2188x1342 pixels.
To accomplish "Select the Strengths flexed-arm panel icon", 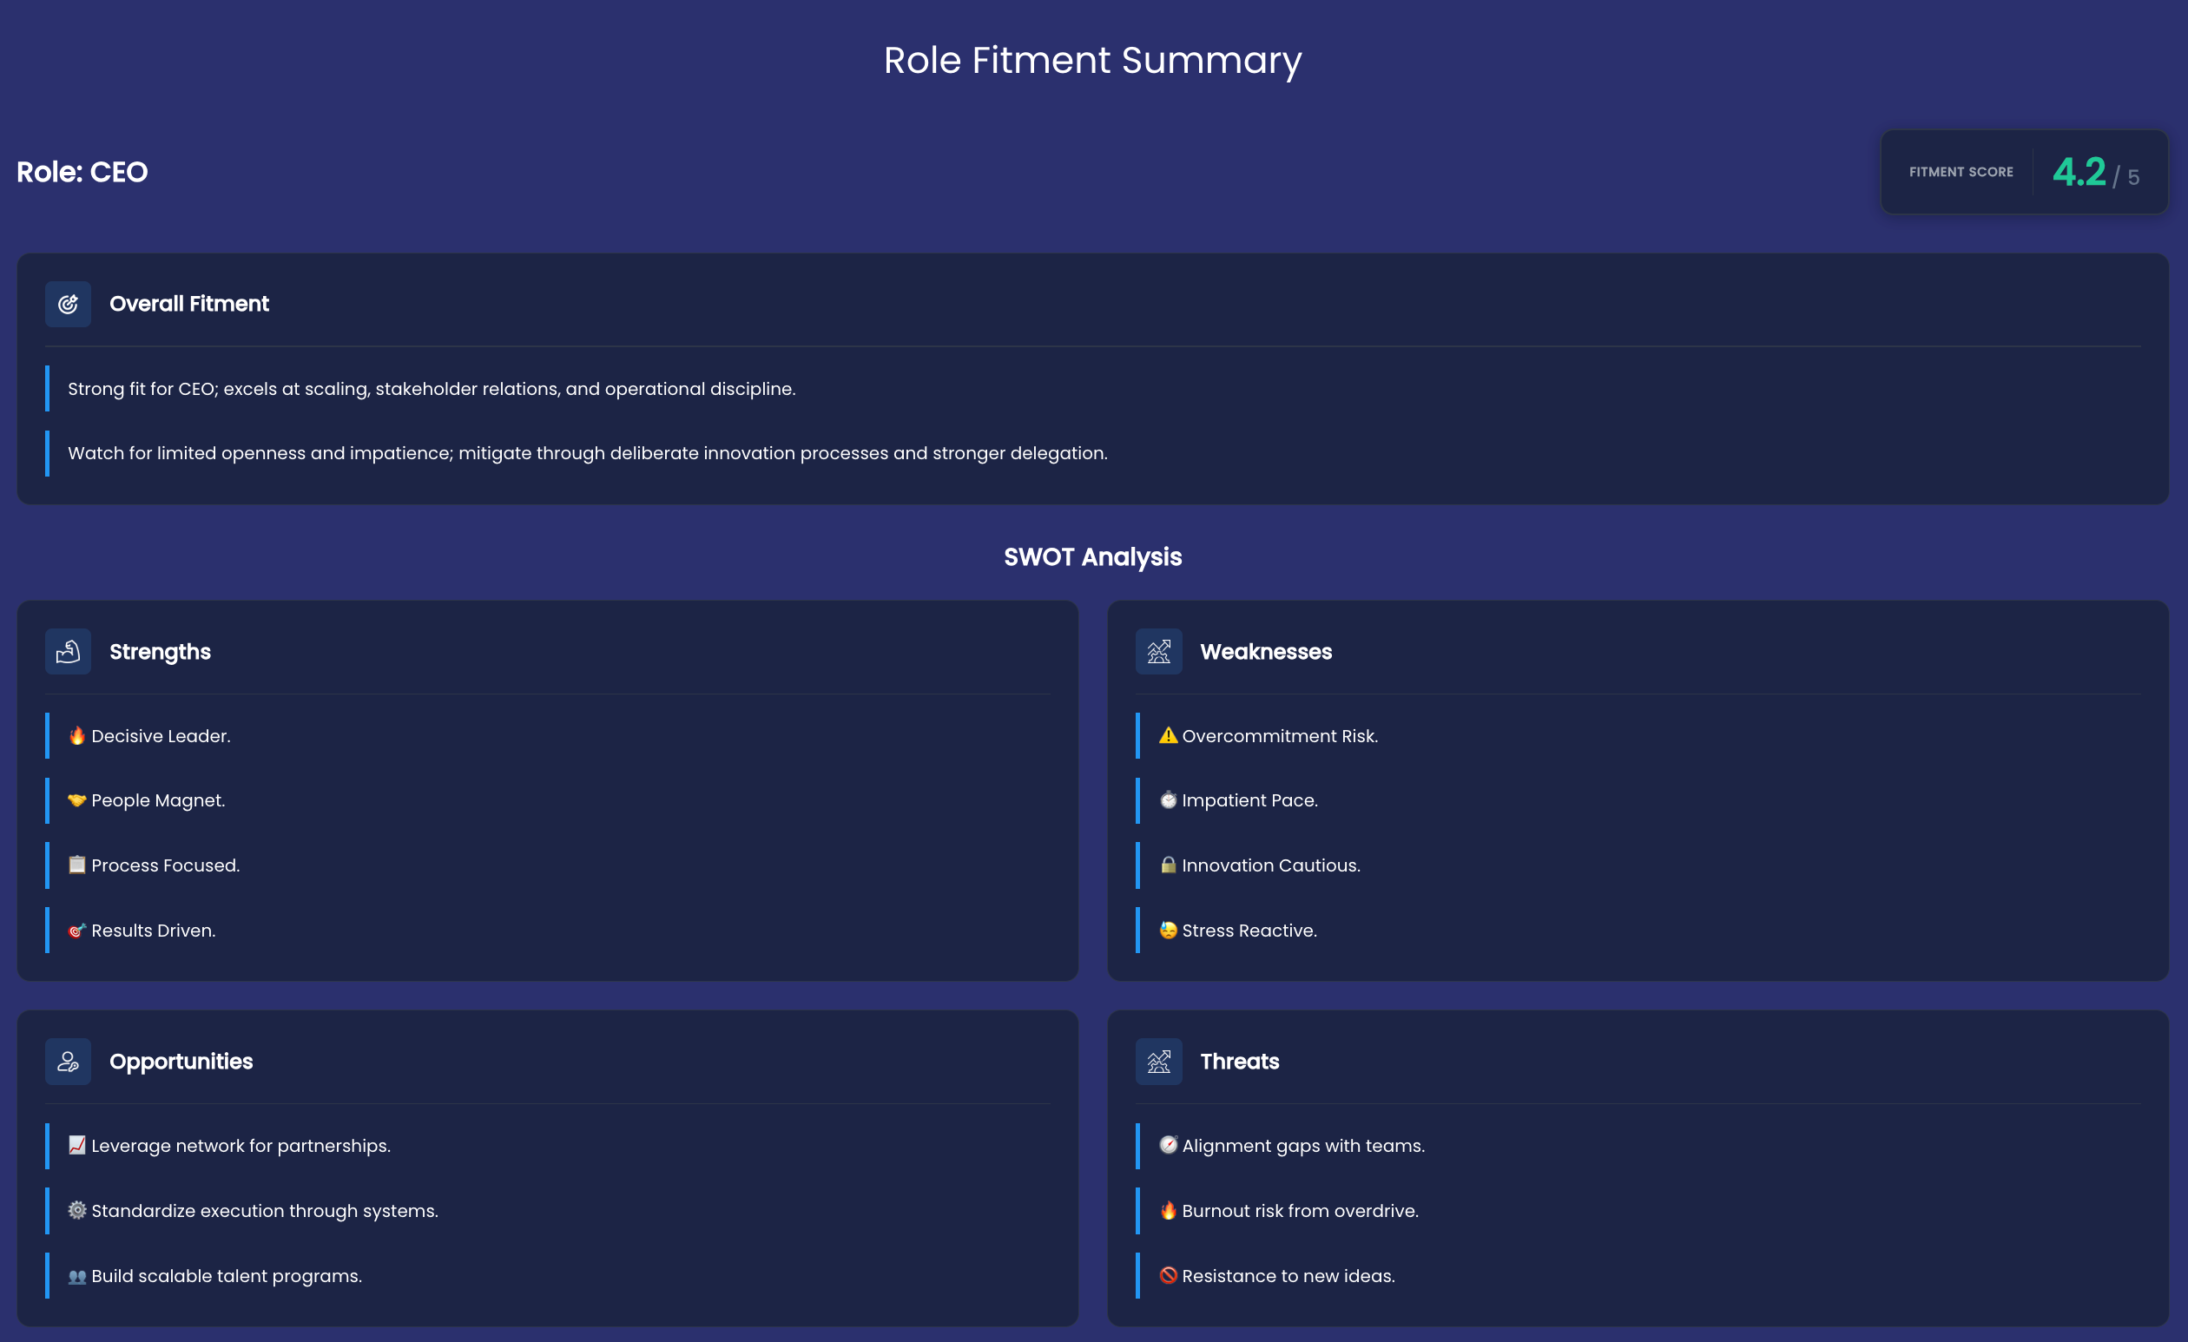I will [68, 650].
